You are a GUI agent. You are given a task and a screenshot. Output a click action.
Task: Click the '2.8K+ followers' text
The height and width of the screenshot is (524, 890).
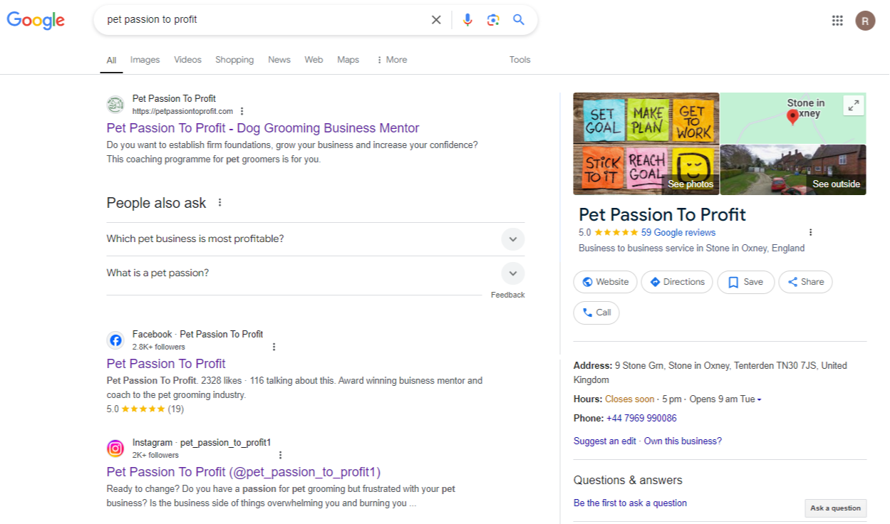click(158, 347)
